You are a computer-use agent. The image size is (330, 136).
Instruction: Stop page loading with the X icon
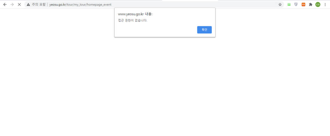(x=19, y=4)
